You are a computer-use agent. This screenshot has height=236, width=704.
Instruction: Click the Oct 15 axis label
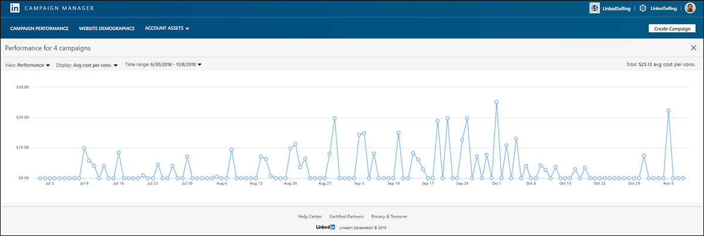point(565,183)
